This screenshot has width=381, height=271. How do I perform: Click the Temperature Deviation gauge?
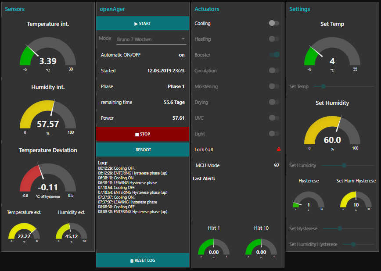pos(48,180)
